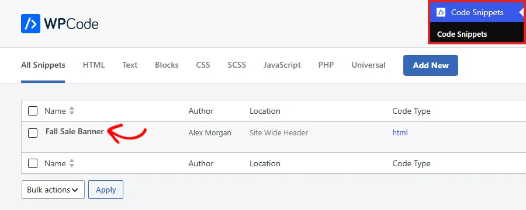Screen dimensions: 526x210
Task: Select the Code Snippets submenu item
Action: pos(462,34)
